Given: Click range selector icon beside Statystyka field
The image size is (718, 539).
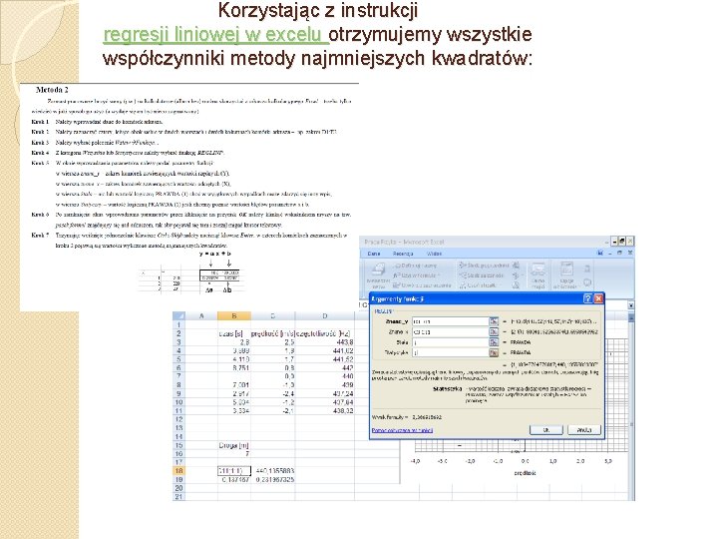Looking at the screenshot, I should coord(494,353).
